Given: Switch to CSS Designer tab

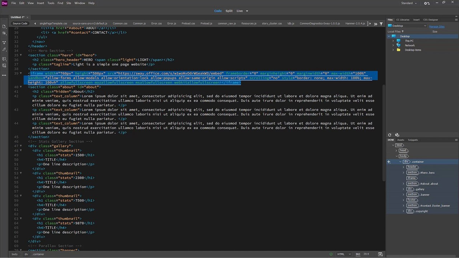Looking at the screenshot, I should [x=430, y=20].
